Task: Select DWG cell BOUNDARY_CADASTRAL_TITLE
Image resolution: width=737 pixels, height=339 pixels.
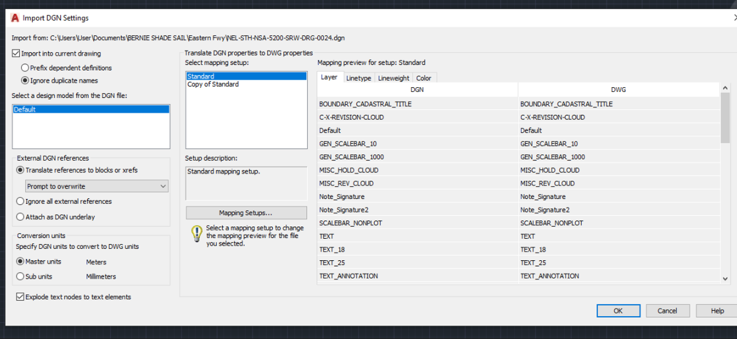Action: click(618, 104)
